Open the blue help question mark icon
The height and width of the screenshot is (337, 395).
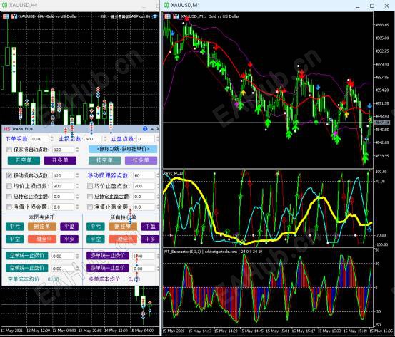click(x=145, y=129)
